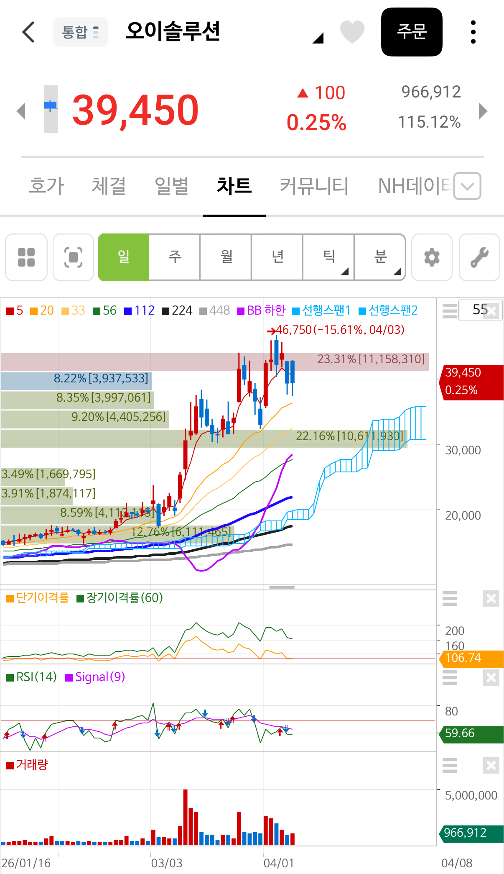Toggle the heart favorite icon
This screenshot has width=504, height=874.
coord(352,32)
